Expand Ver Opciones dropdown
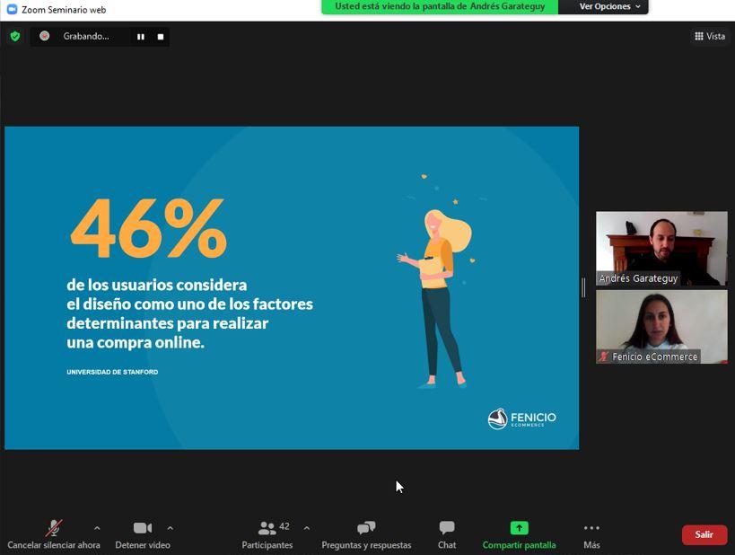The width and height of the screenshot is (735, 555). [x=610, y=6]
